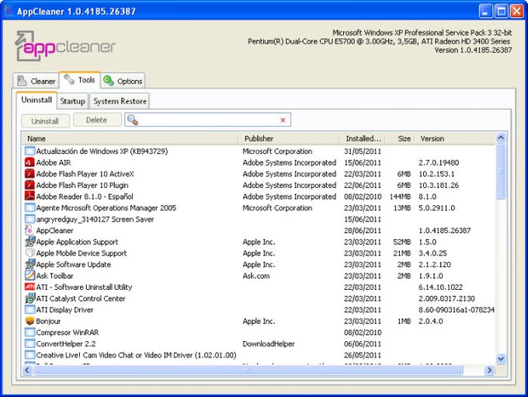Click the ATI Catalyst Control Center icon
This screenshot has width=528, height=397.
point(30,298)
